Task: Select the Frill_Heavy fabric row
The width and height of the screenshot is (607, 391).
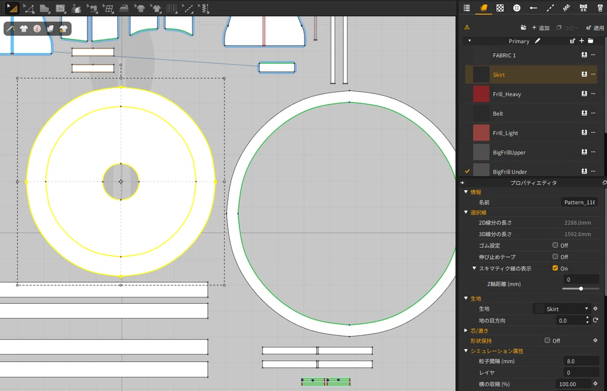Action: (x=531, y=94)
